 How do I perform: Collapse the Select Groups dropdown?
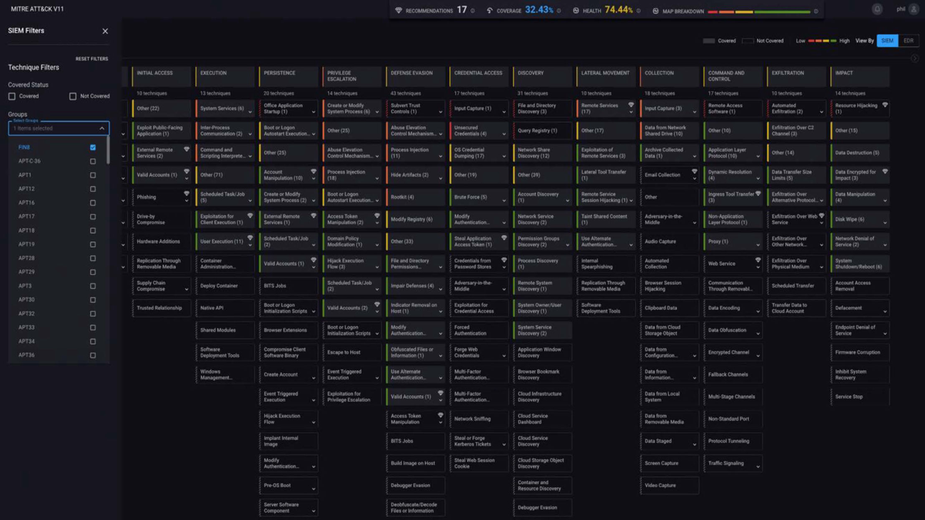pyautogui.click(x=102, y=129)
